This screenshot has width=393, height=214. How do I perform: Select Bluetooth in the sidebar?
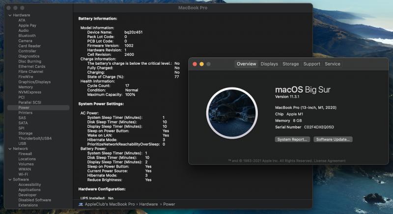pos(27,35)
